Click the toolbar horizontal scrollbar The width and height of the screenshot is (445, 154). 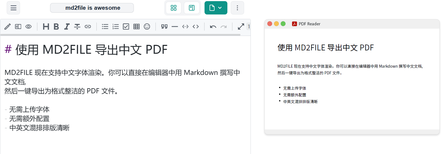(x=120, y=35)
